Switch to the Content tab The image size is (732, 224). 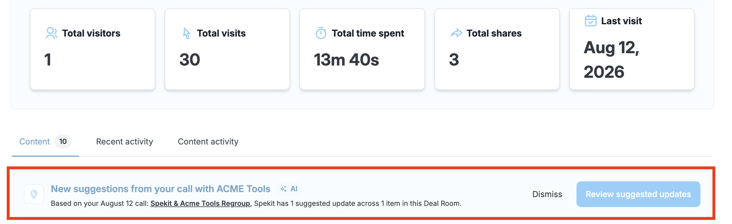[34, 142]
